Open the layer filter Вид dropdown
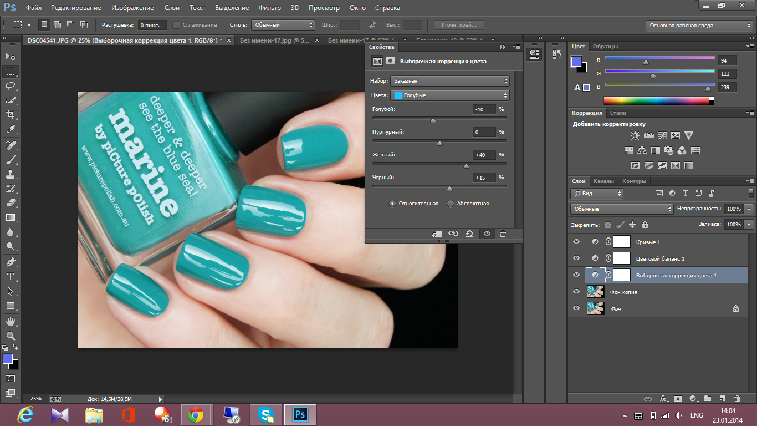This screenshot has height=426, width=757. [597, 194]
